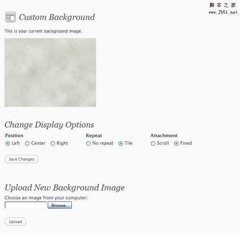Image resolution: width=240 pixels, height=233 pixels.
Task: Set attachment to Fixed
Action: (176, 144)
